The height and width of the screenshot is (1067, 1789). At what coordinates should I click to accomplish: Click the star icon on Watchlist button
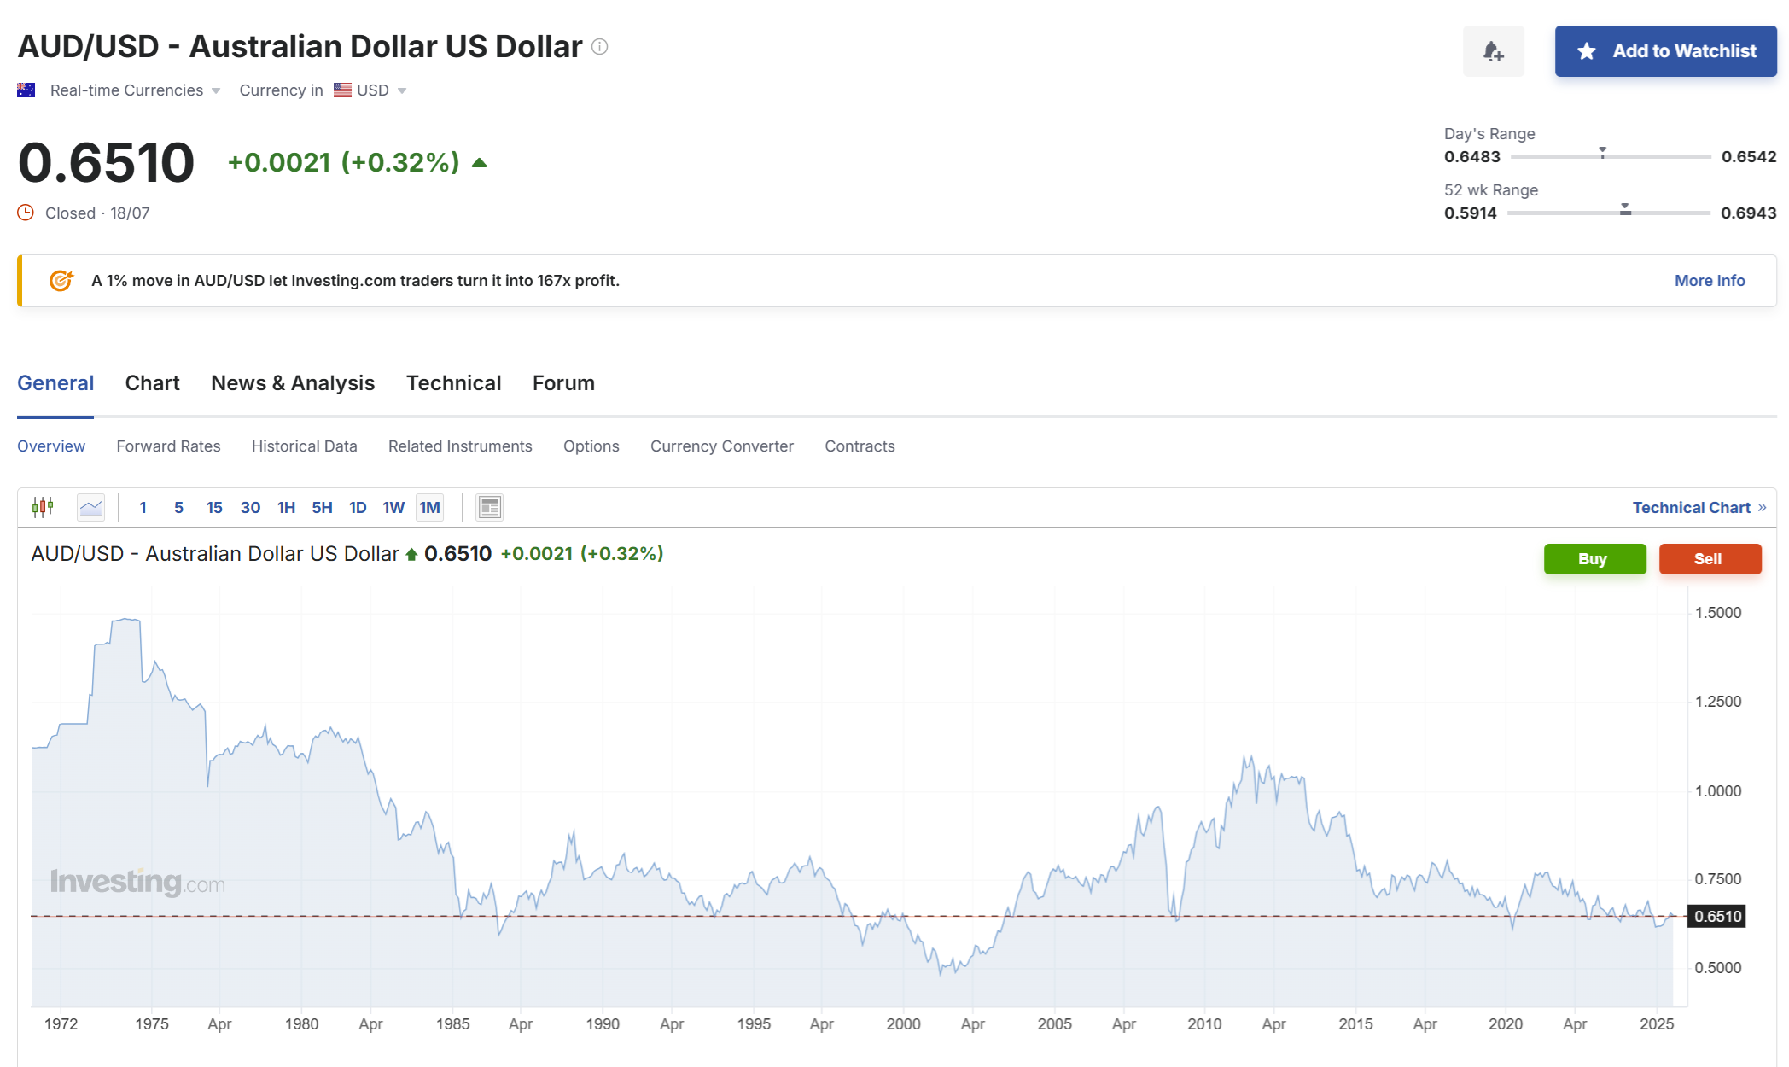click(x=1587, y=51)
